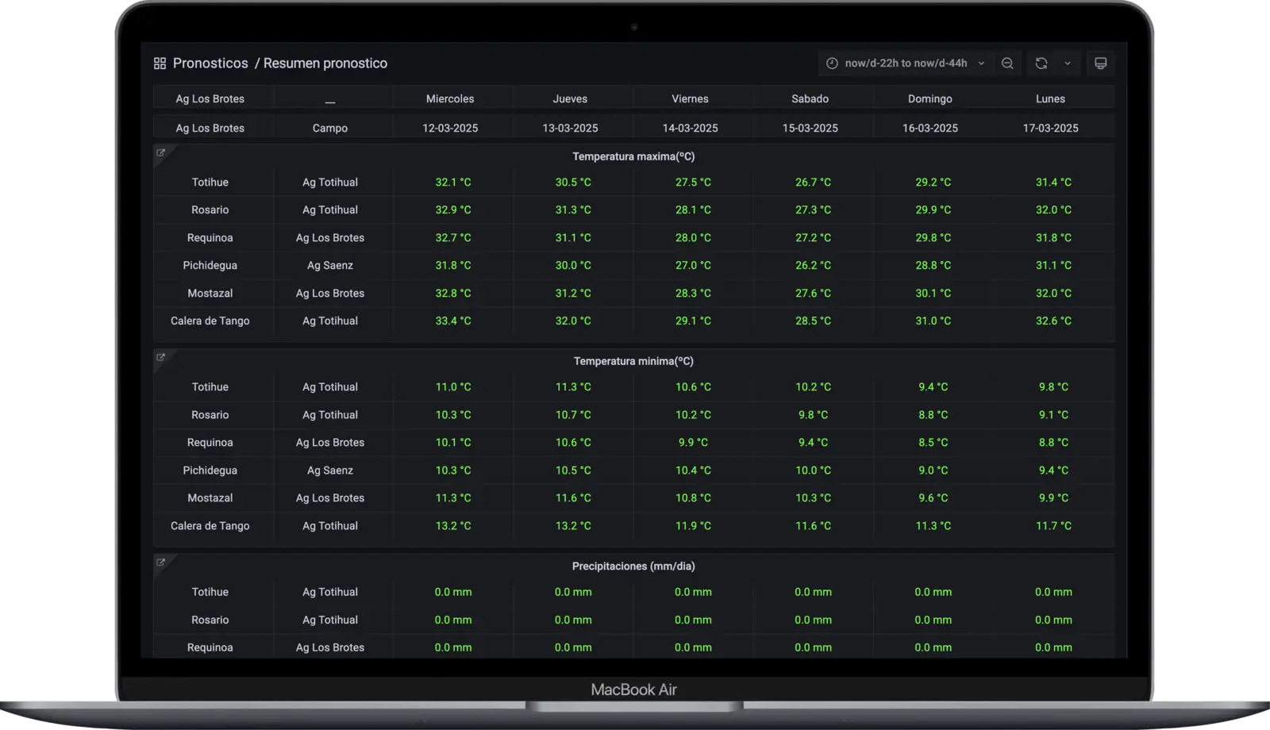1270x730 pixels.
Task: Click the 8.5 °C minimum temperature value
Action: click(933, 443)
